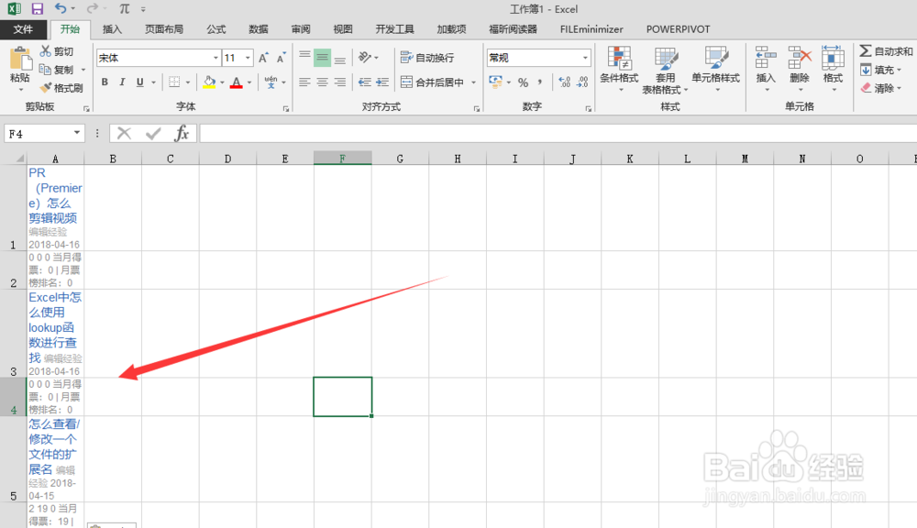This screenshot has height=528, width=917.
Task: Click the decrease indent icon
Action: tap(365, 82)
